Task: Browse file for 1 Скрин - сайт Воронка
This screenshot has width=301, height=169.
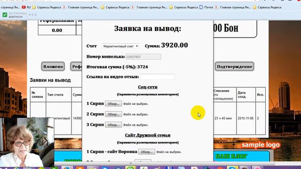Action: (x=147, y=152)
